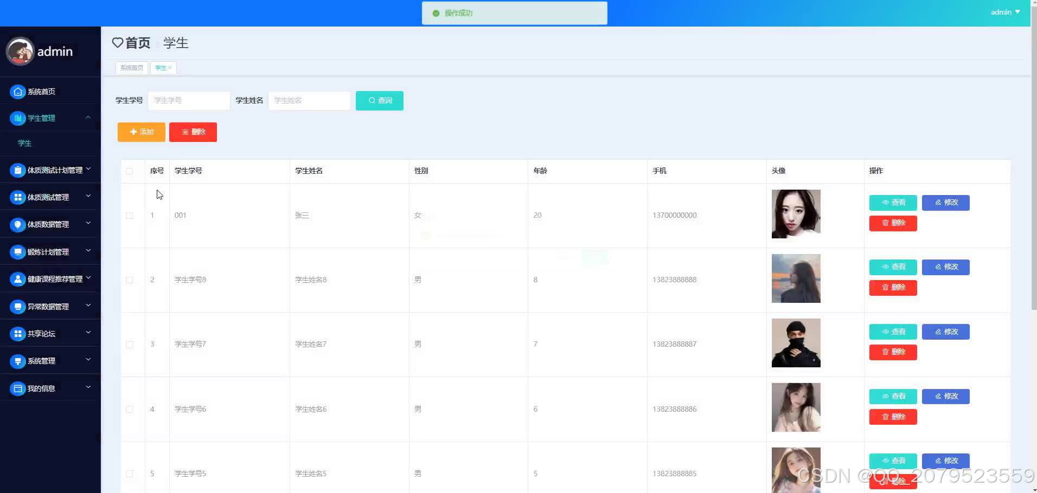Click the 首页 breadcrumb link
This screenshot has width=1037, height=493.
pyautogui.click(x=138, y=43)
